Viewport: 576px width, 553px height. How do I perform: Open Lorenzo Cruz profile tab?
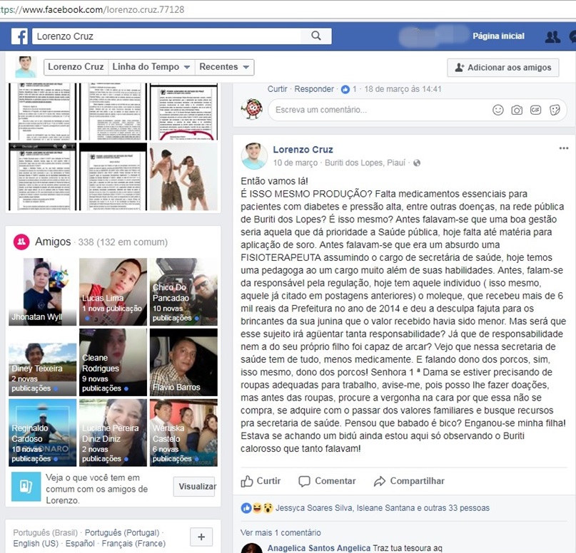(74, 67)
